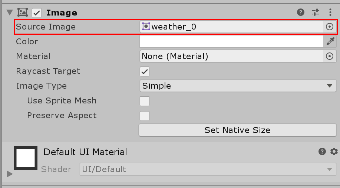Disable the Image component checkbox
The height and width of the screenshot is (188, 340).
tap(37, 13)
